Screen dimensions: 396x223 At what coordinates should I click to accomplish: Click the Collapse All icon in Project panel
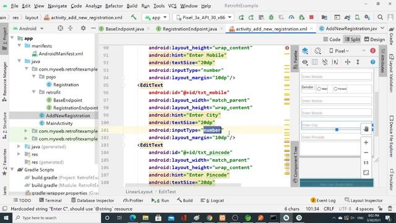[x=71, y=28]
